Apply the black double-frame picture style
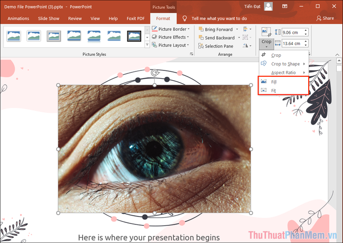The image size is (343, 243). (x=134, y=36)
